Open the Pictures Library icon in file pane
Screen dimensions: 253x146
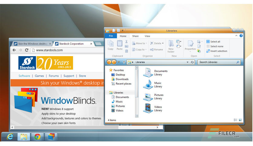pos(148,97)
